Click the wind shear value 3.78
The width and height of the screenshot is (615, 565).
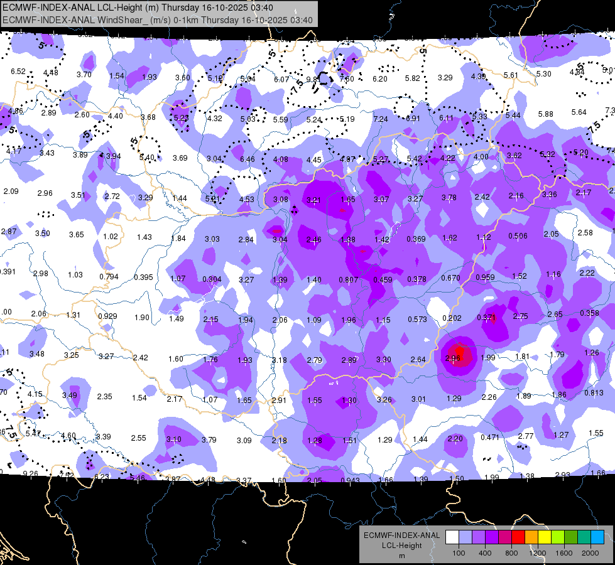click(x=449, y=197)
